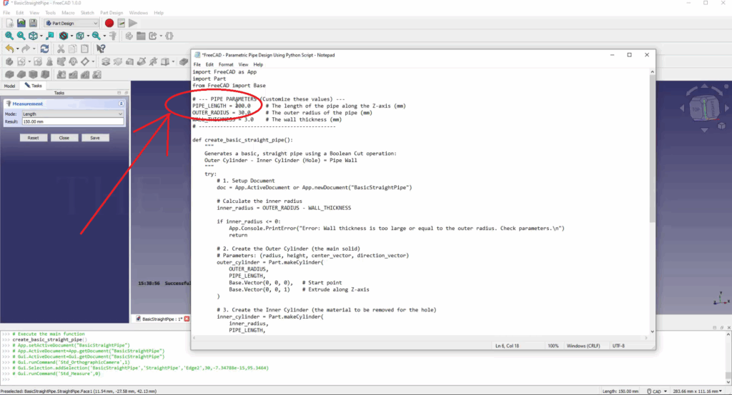Click the Result field showing 150.00 mm

click(73, 121)
